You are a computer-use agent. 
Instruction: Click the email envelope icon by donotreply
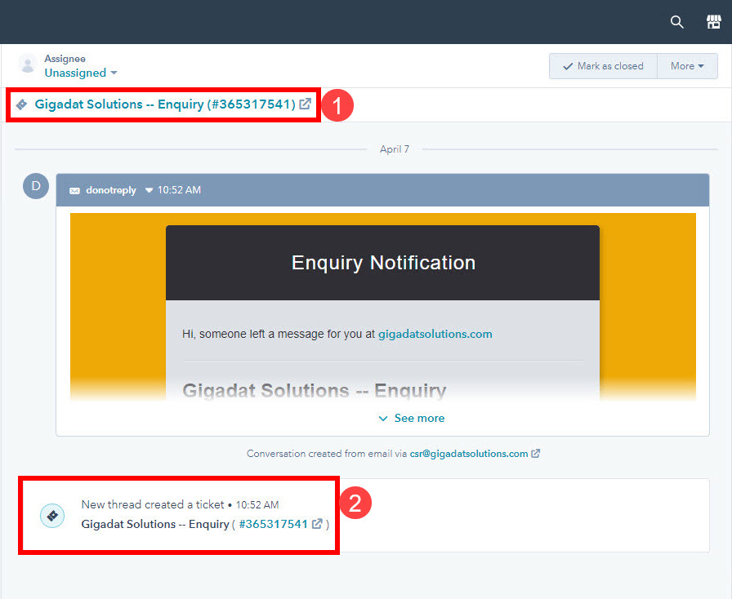[x=74, y=190]
